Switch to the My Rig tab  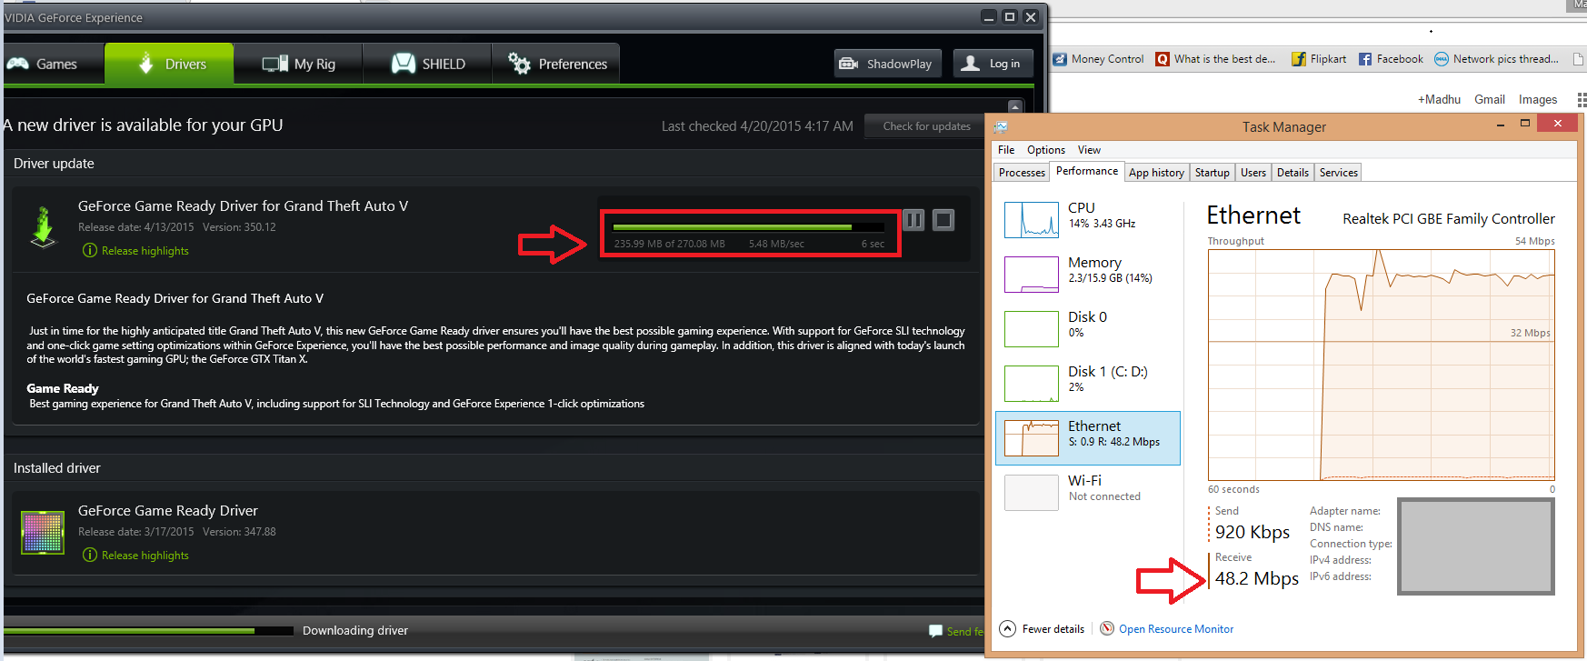(x=298, y=64)
